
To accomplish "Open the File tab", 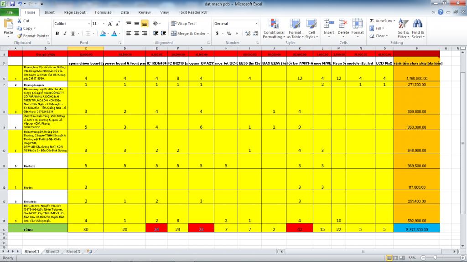I will pyautogui.click(x=10, y=12).
